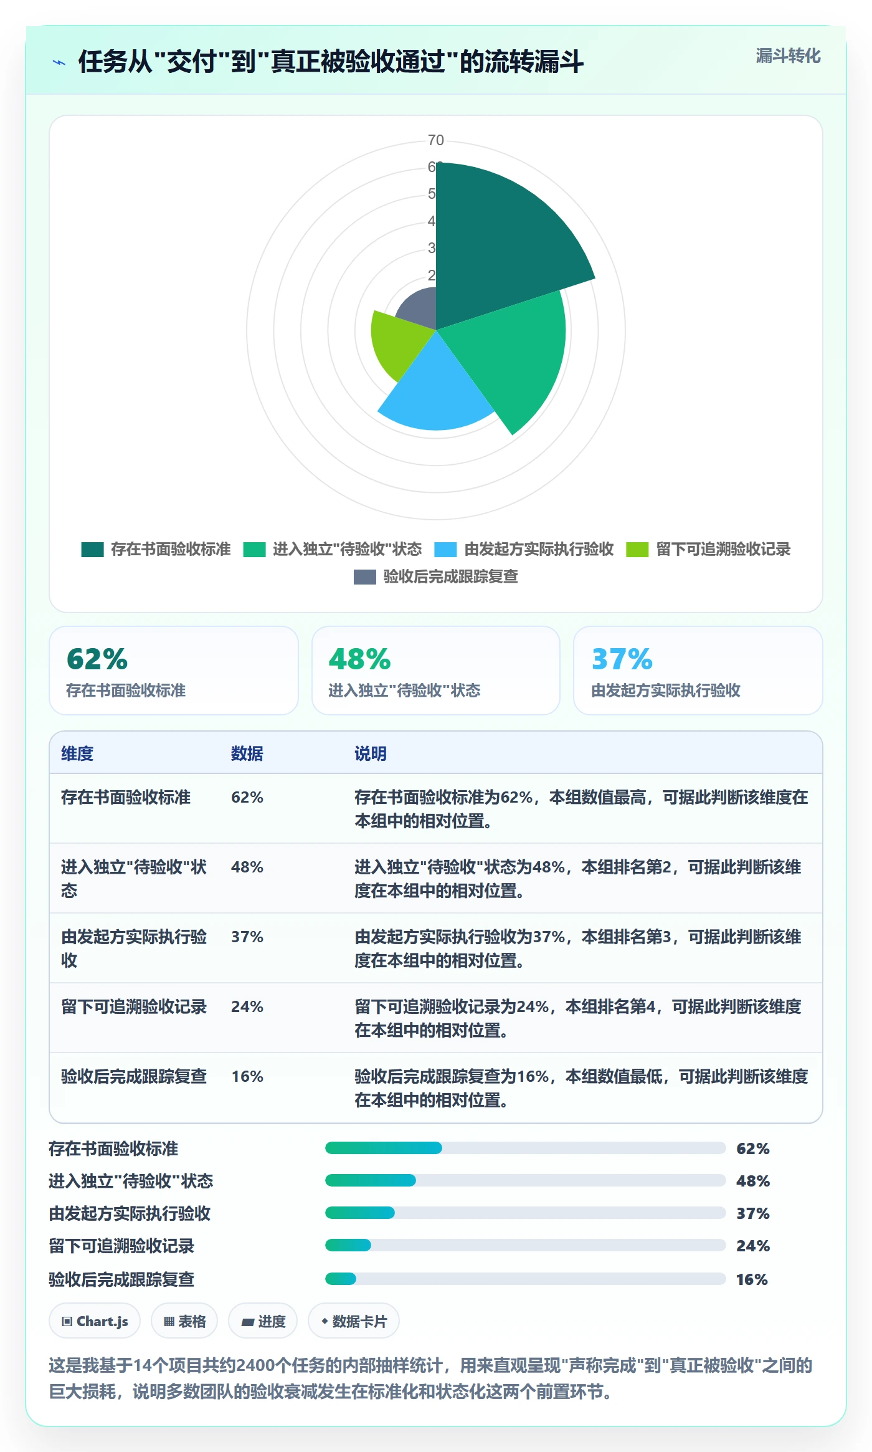
Task: Select the lime green polar chart segment
Action: (399, 343)
